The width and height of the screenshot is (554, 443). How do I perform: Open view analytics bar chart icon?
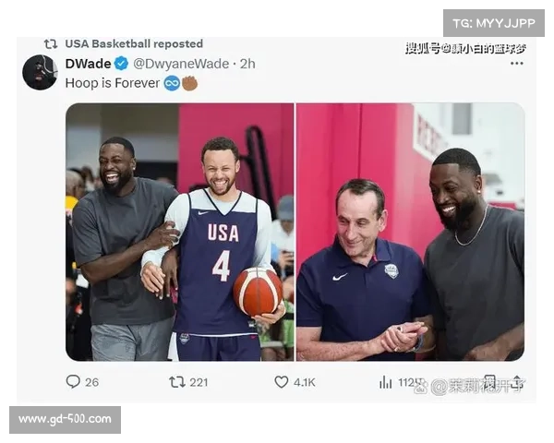tap(385, 382)
